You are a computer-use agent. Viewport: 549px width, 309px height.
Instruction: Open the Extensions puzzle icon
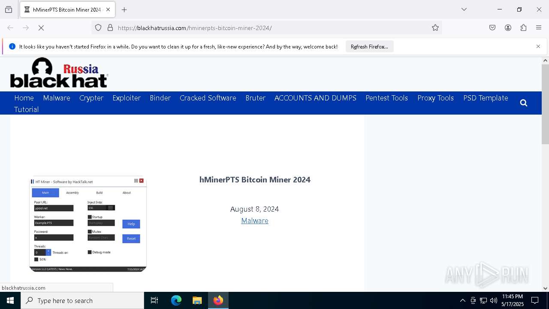click(523, 28)
